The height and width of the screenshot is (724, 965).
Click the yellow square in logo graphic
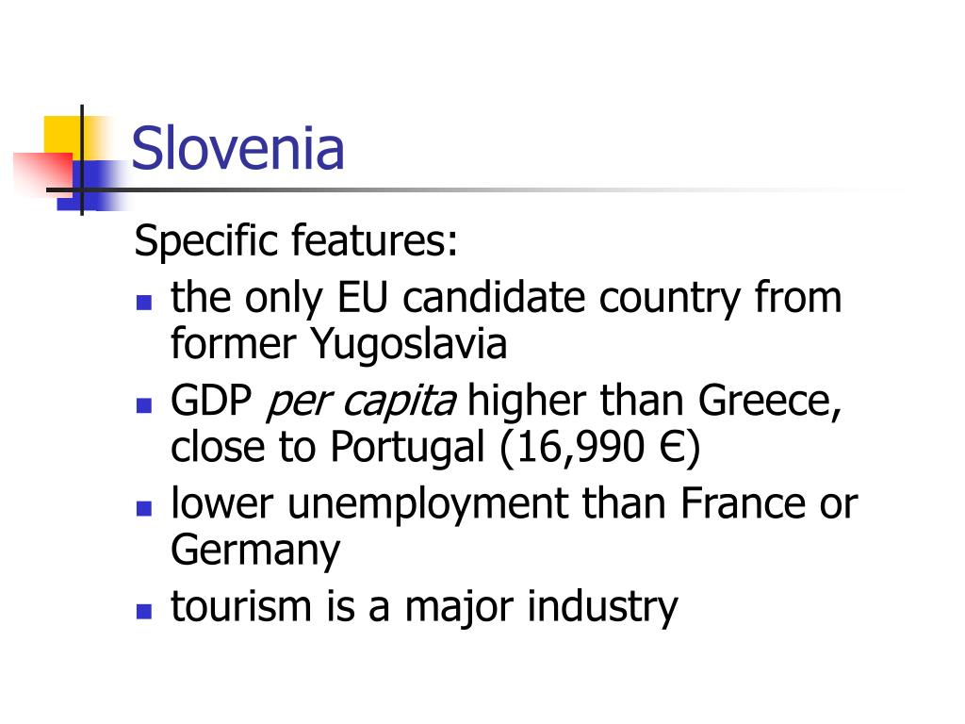tap(70, 139)
